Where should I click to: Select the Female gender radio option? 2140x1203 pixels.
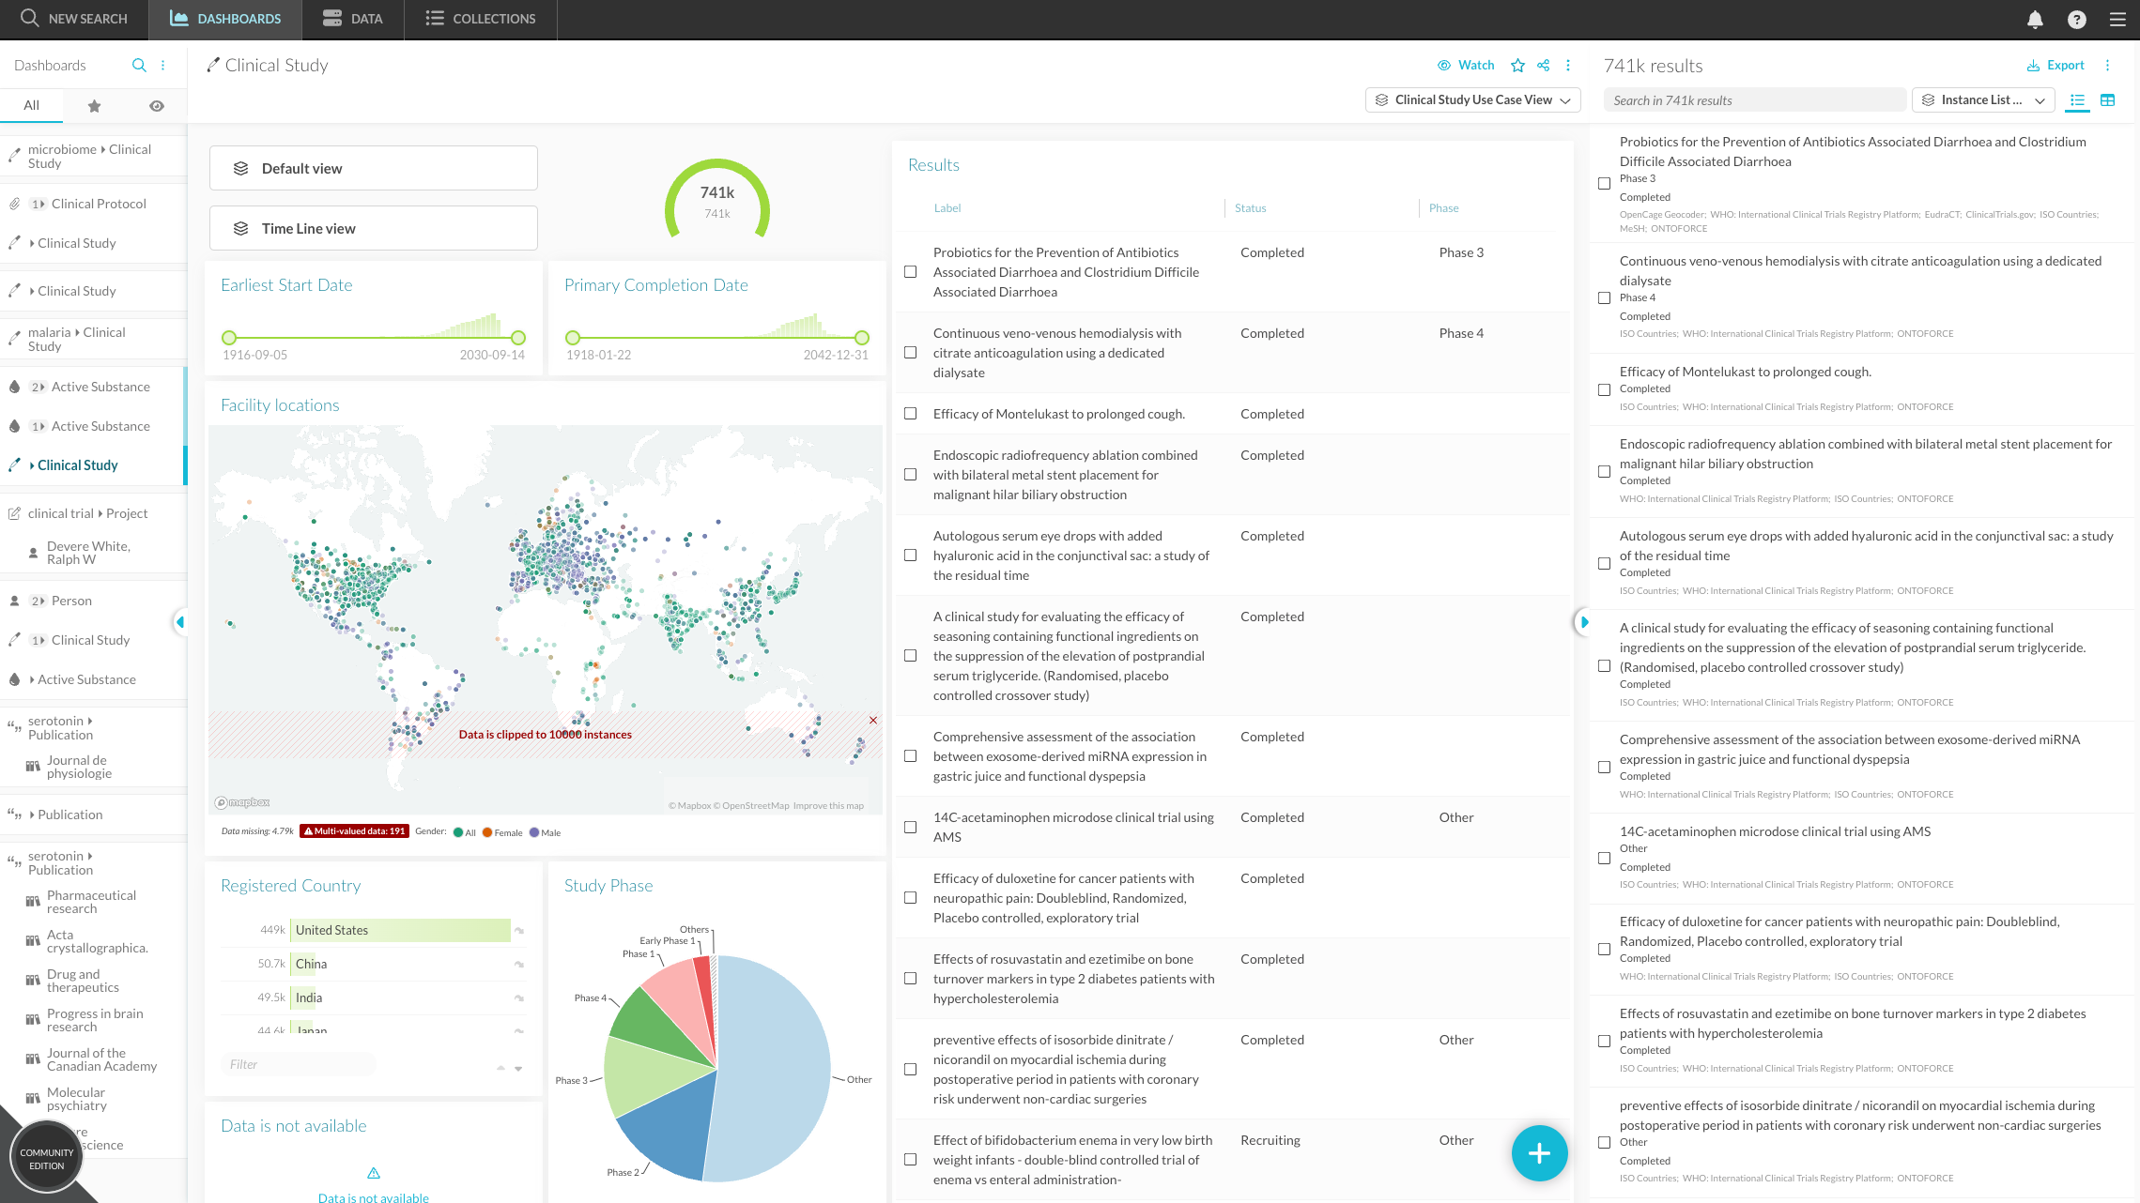(x=487, y=832)
